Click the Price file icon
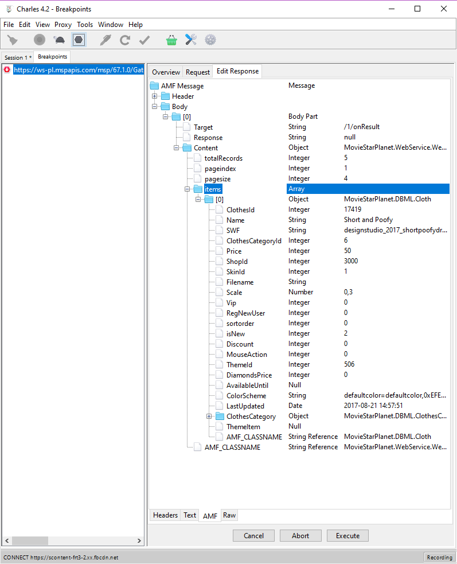This screenshot has height=564, width=457. pyautogui.click(x=220, y=251)
